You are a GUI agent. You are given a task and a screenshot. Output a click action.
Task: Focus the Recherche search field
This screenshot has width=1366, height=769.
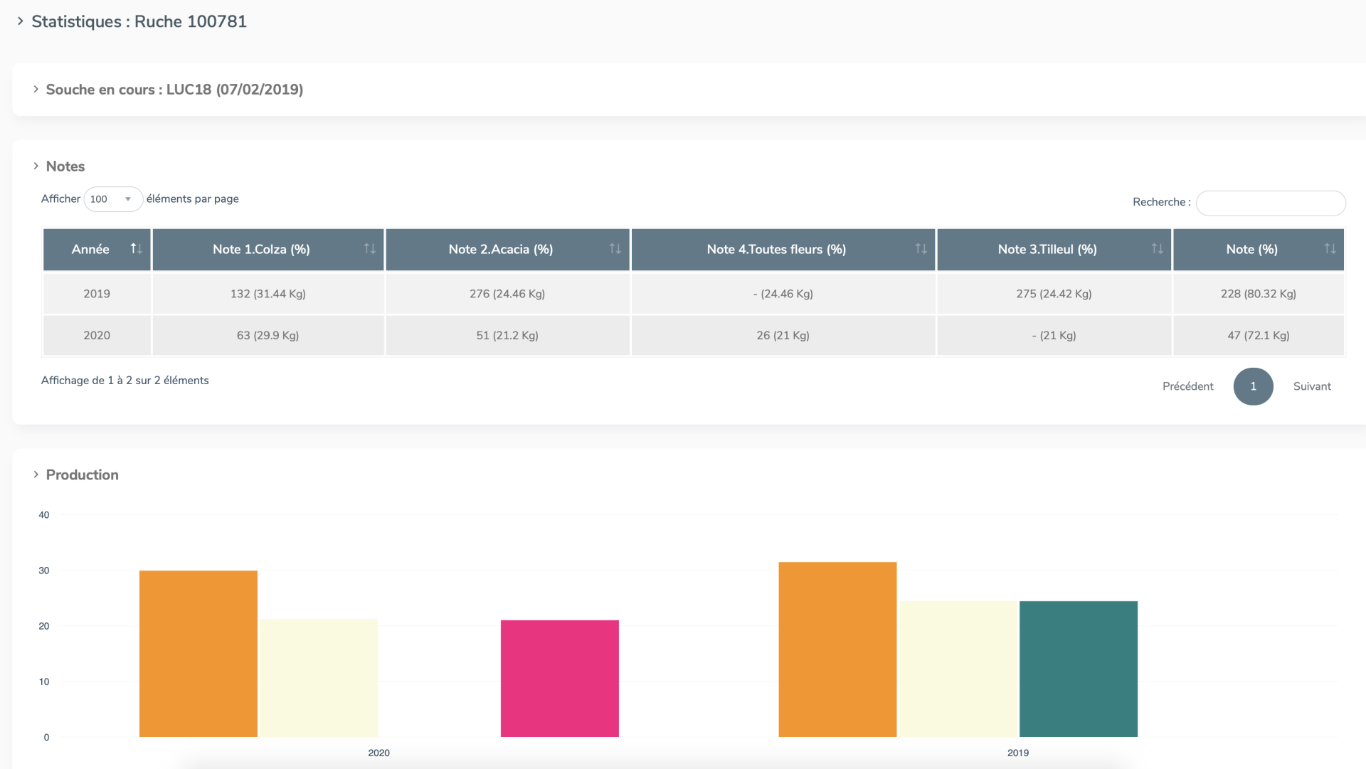coord(1270,203)
